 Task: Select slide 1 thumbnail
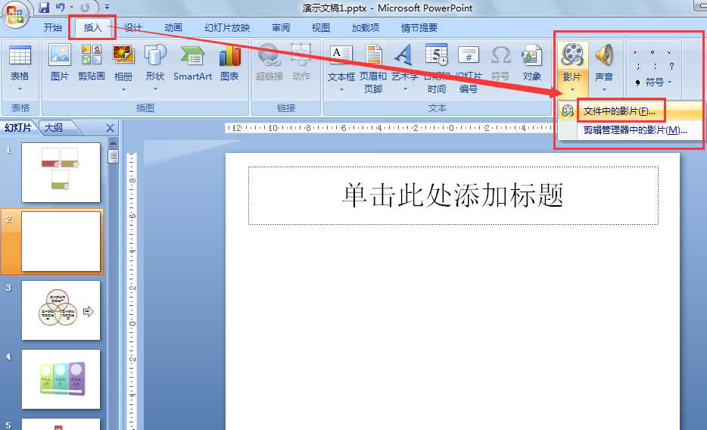click(x=61, y=173)
